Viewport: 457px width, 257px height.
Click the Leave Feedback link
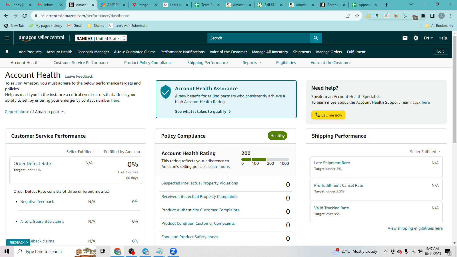79,76
